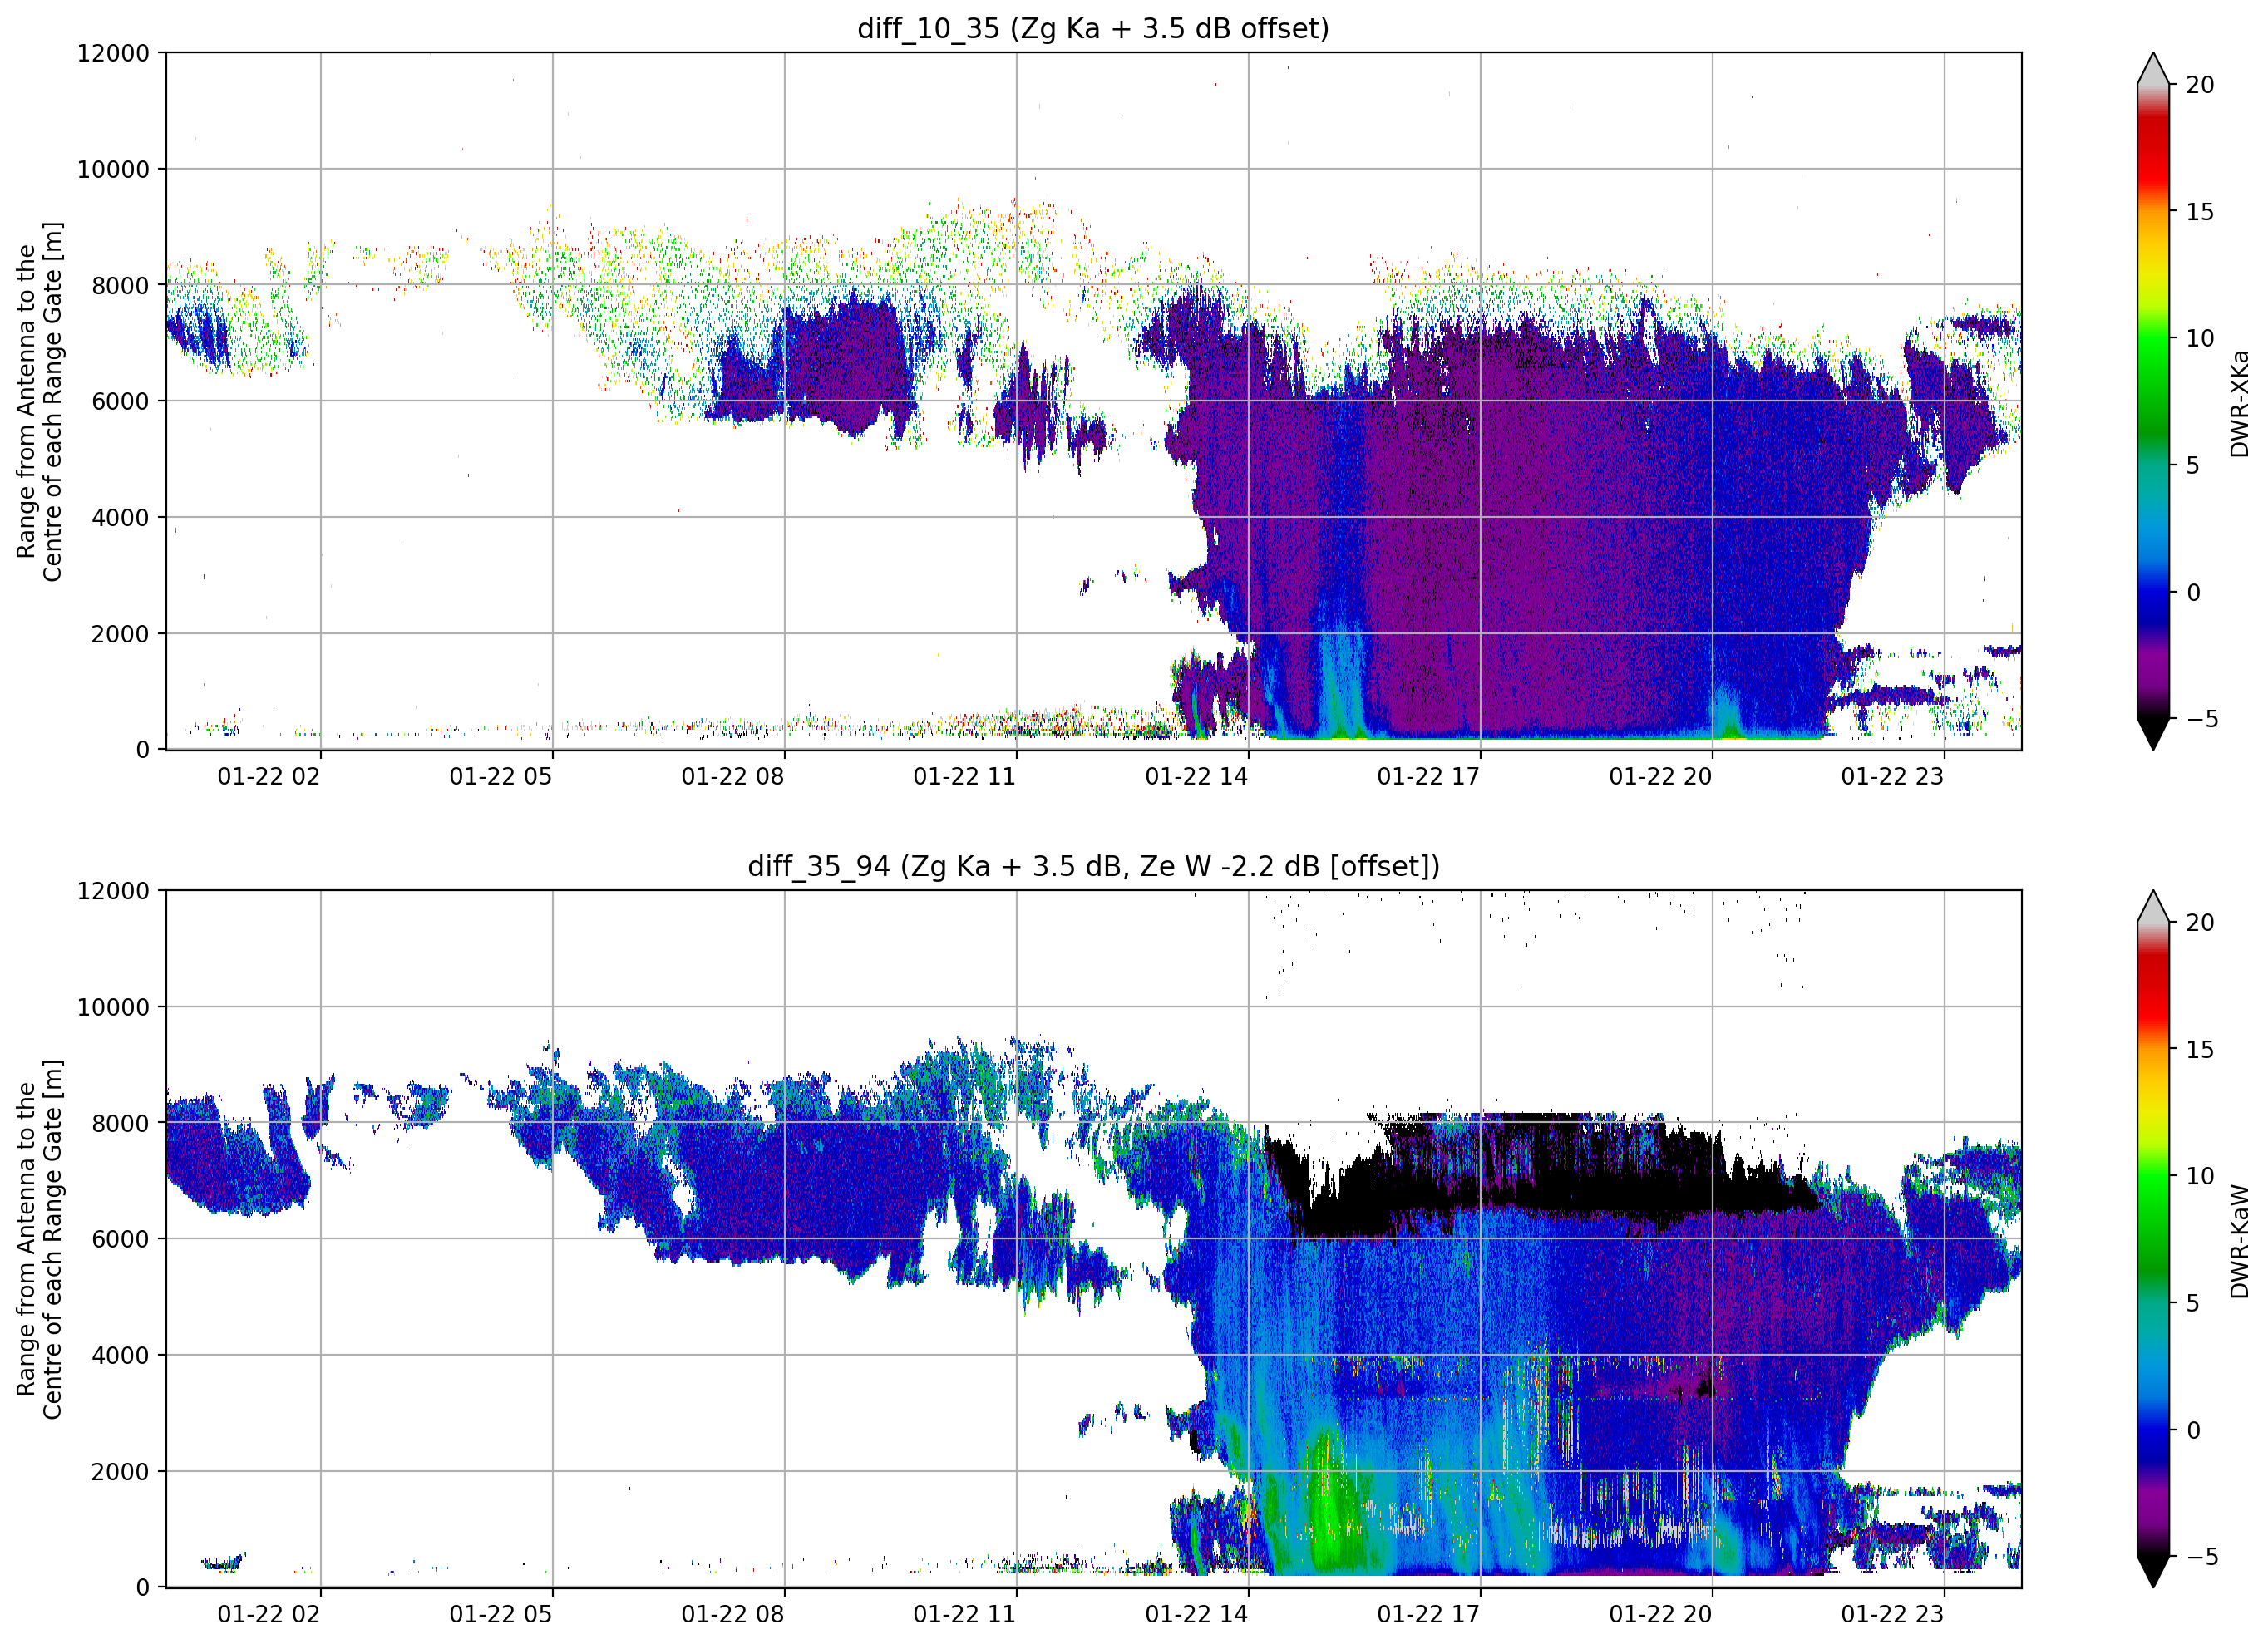Click the 01-22 02 tick label on top plot

click(x=268, y=777)
